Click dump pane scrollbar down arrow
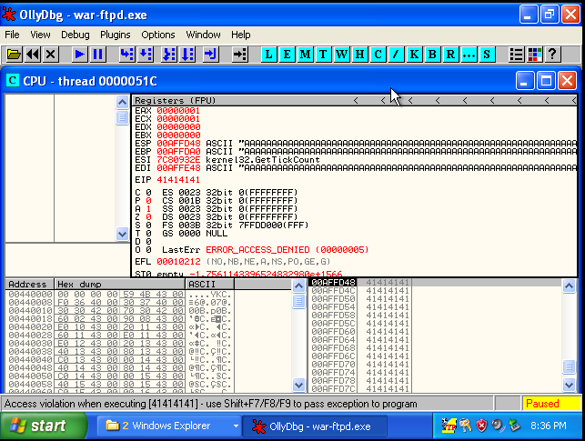The width and height of the screenshot is (585, 441). [298, 385]
